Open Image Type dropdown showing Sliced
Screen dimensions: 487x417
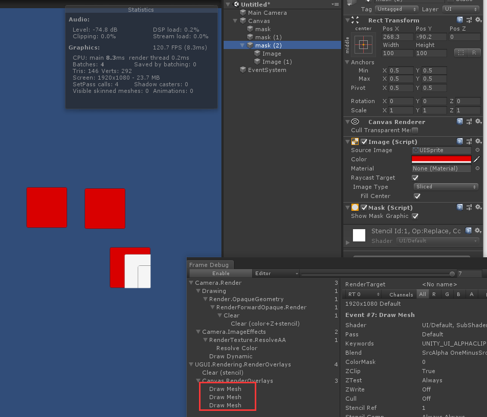point(446,187)
